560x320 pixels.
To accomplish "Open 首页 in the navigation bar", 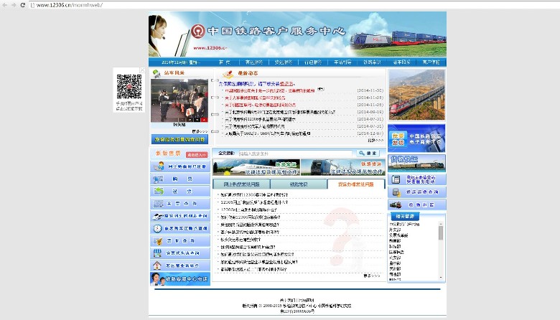I will (x=224, y=62).
